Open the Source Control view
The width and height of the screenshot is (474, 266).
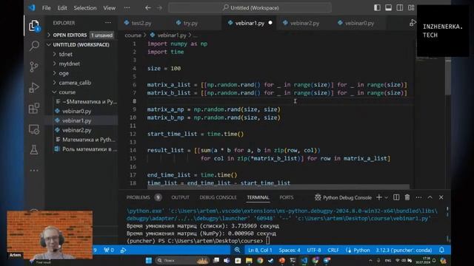pyautogui.click(x=34, y=66)
